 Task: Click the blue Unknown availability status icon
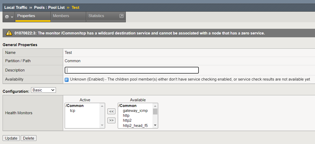tap(67, 80)
